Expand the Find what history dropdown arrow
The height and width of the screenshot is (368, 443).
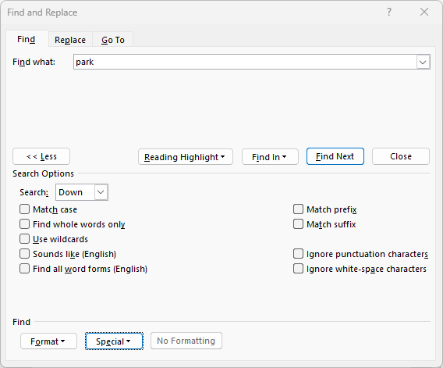tap(423, 62)
